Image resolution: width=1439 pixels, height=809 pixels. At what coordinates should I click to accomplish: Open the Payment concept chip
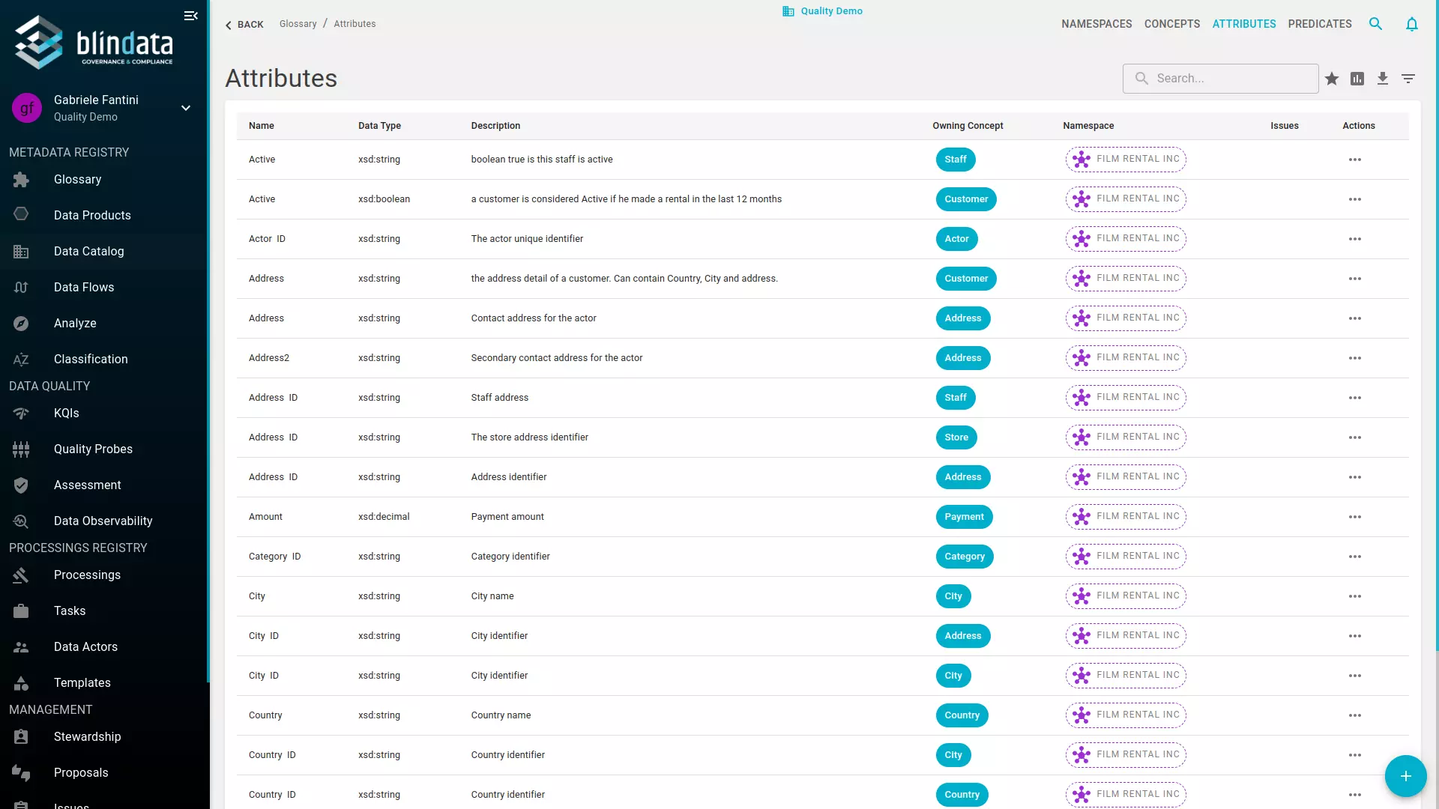[x=964, y=517]
